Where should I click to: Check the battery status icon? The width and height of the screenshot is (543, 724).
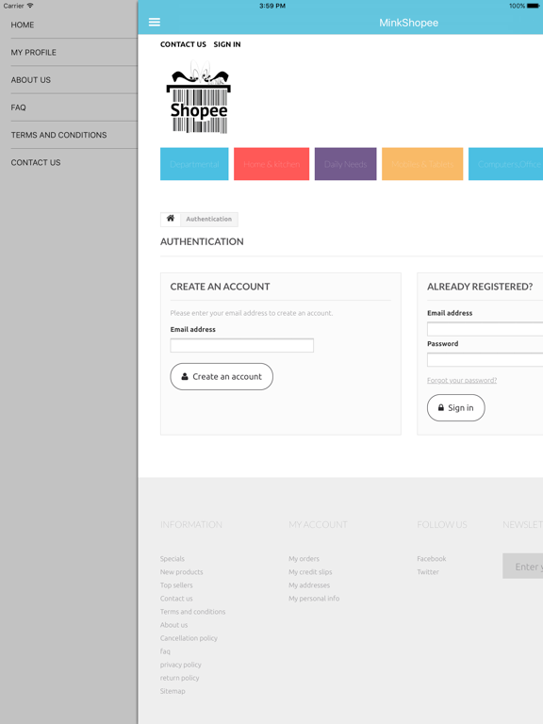pyautogui.click(x=533, y=6)
